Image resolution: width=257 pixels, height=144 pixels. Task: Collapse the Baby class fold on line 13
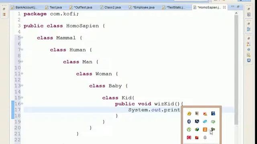(22, 85)
